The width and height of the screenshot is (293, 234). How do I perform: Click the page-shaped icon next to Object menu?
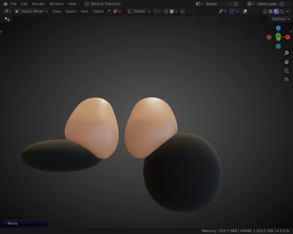[109, 11]
